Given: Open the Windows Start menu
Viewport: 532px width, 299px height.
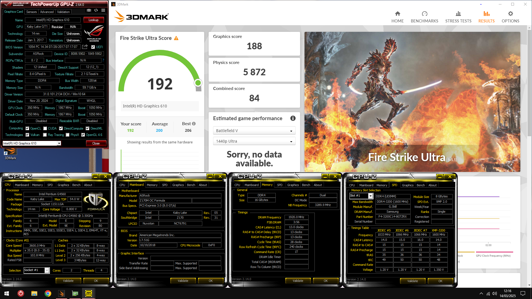Looking at the screenshot, I should 7,293.
